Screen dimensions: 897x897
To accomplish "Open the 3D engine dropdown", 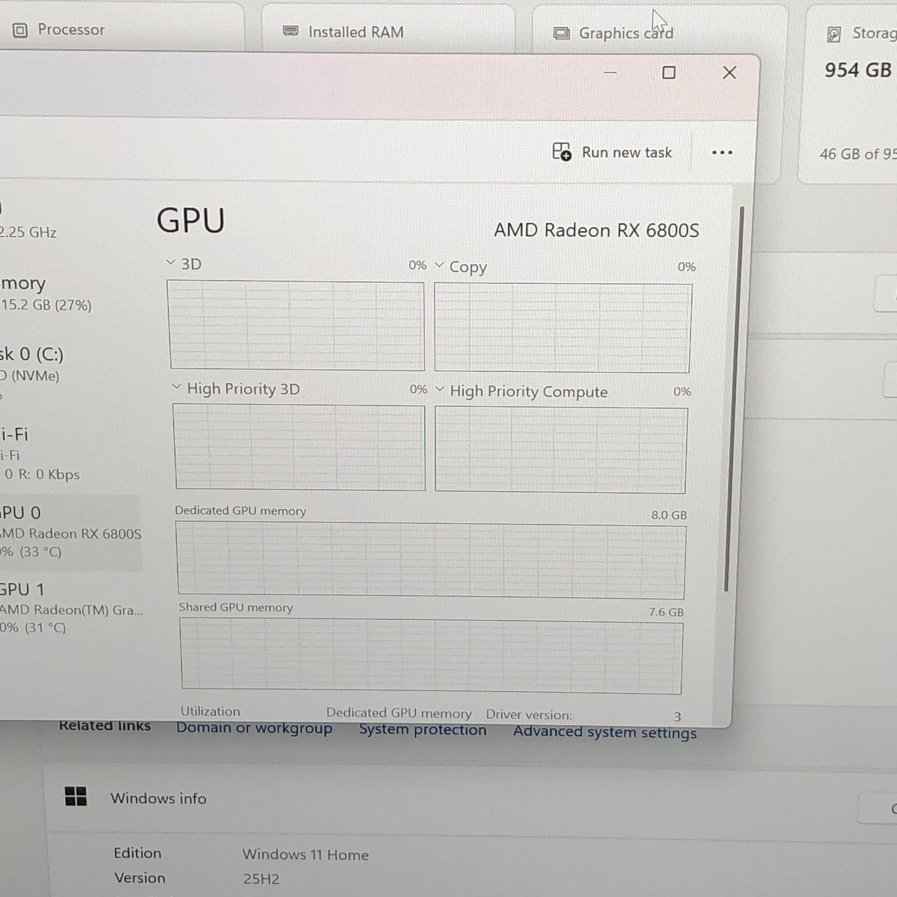I will [171, 263].
